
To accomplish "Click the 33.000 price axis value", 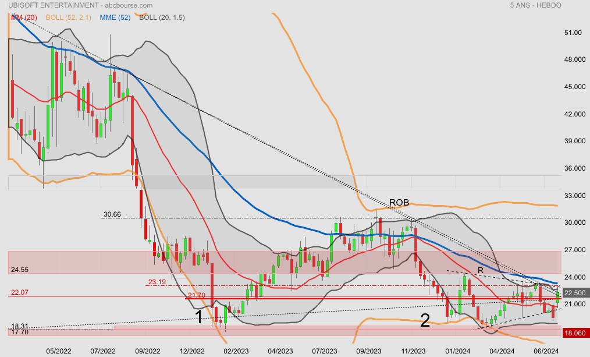I will pos(575,196).
